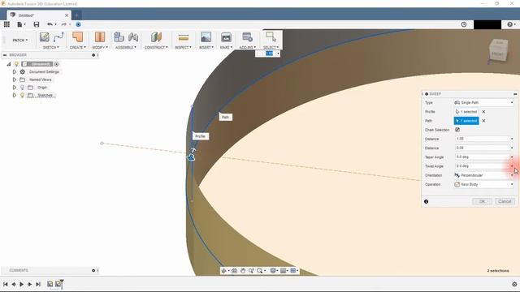Clear the Profile selection

click(483, 112)
